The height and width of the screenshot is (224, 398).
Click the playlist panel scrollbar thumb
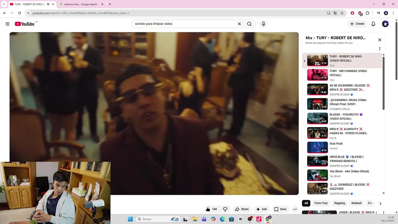(383, 83)
